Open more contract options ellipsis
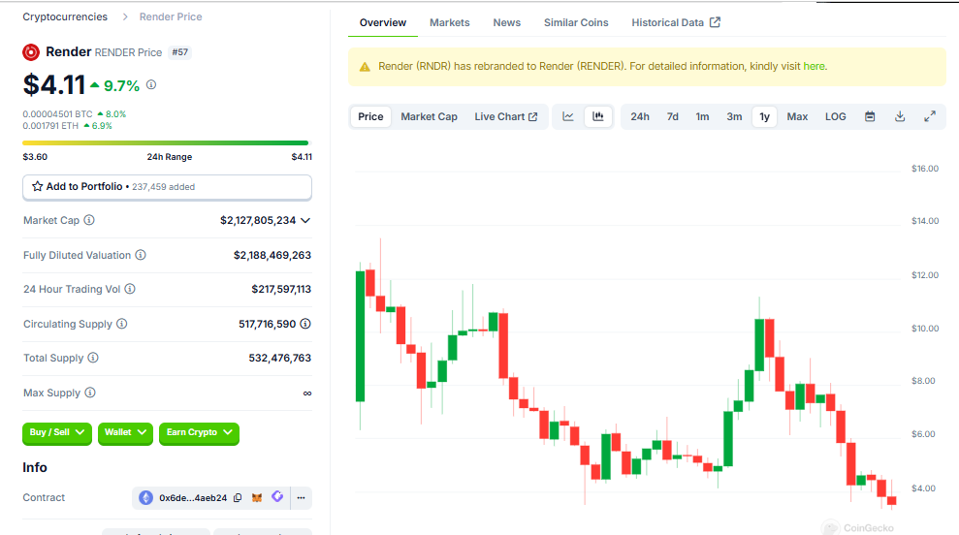The image size is (959, 535). (x=301, y=498)
